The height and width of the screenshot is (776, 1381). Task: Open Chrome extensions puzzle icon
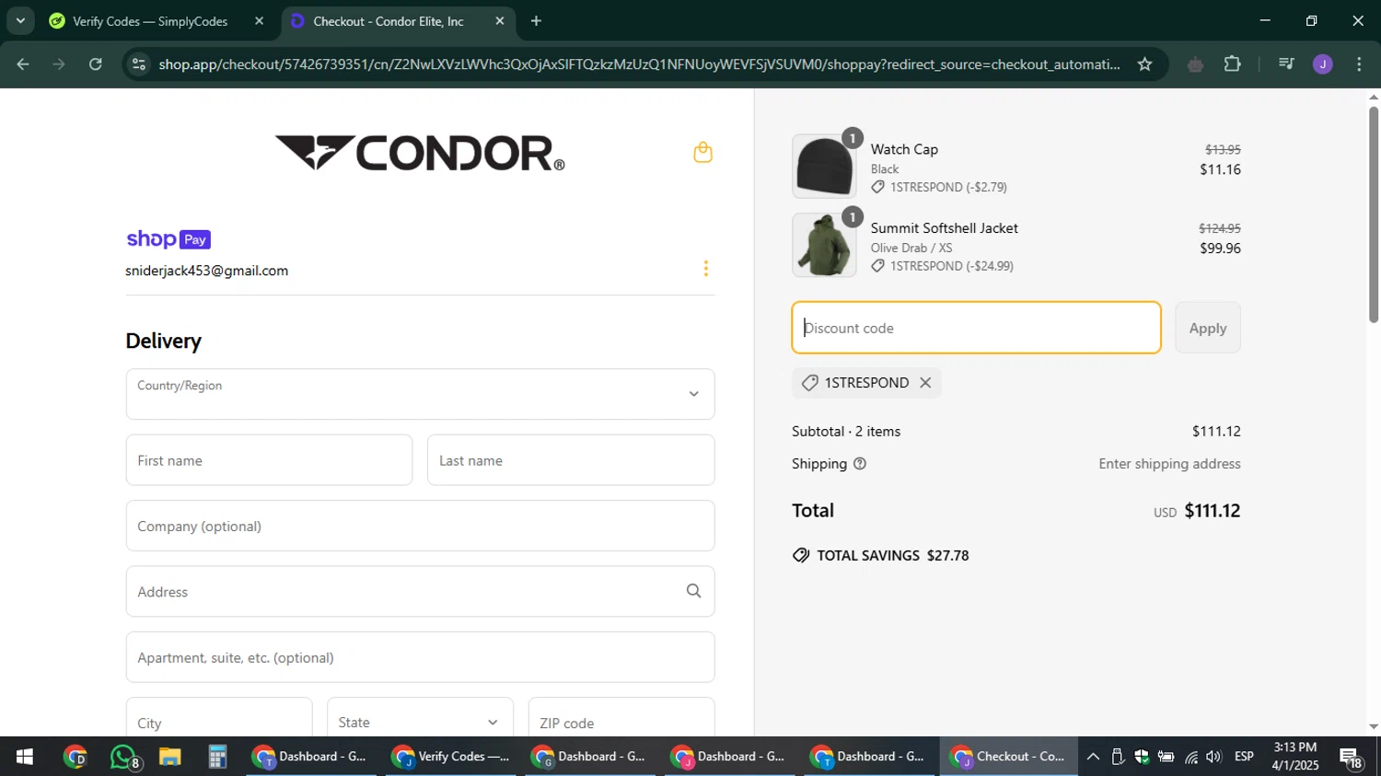pos(1232,64)
